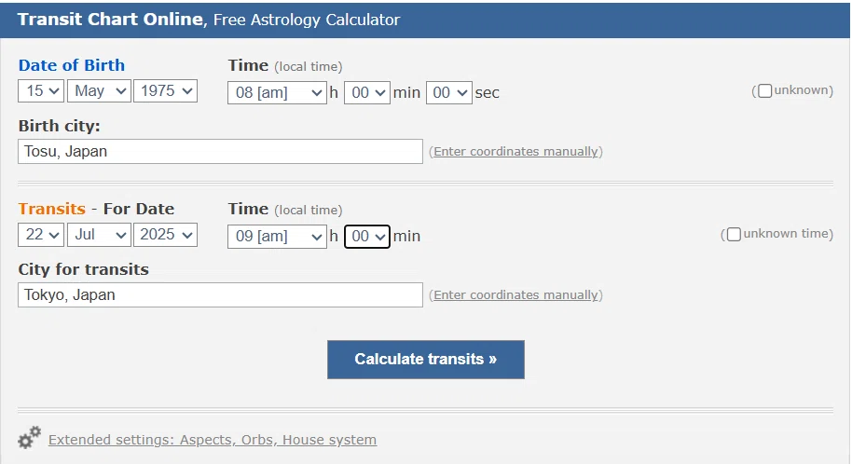Screen dimensions: 852x464
Task: Expand the birth month dropdown showing May
Action: [99, 90]
